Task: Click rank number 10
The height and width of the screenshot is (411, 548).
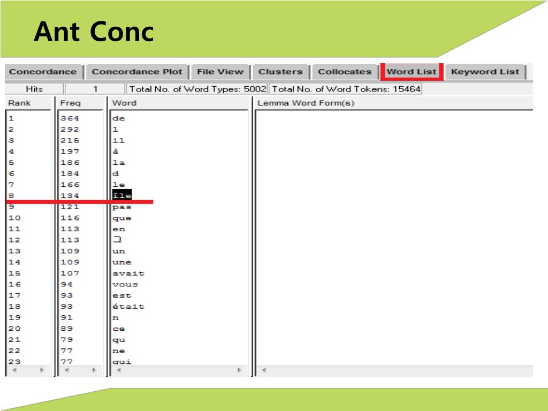Action: click(14, 218)
